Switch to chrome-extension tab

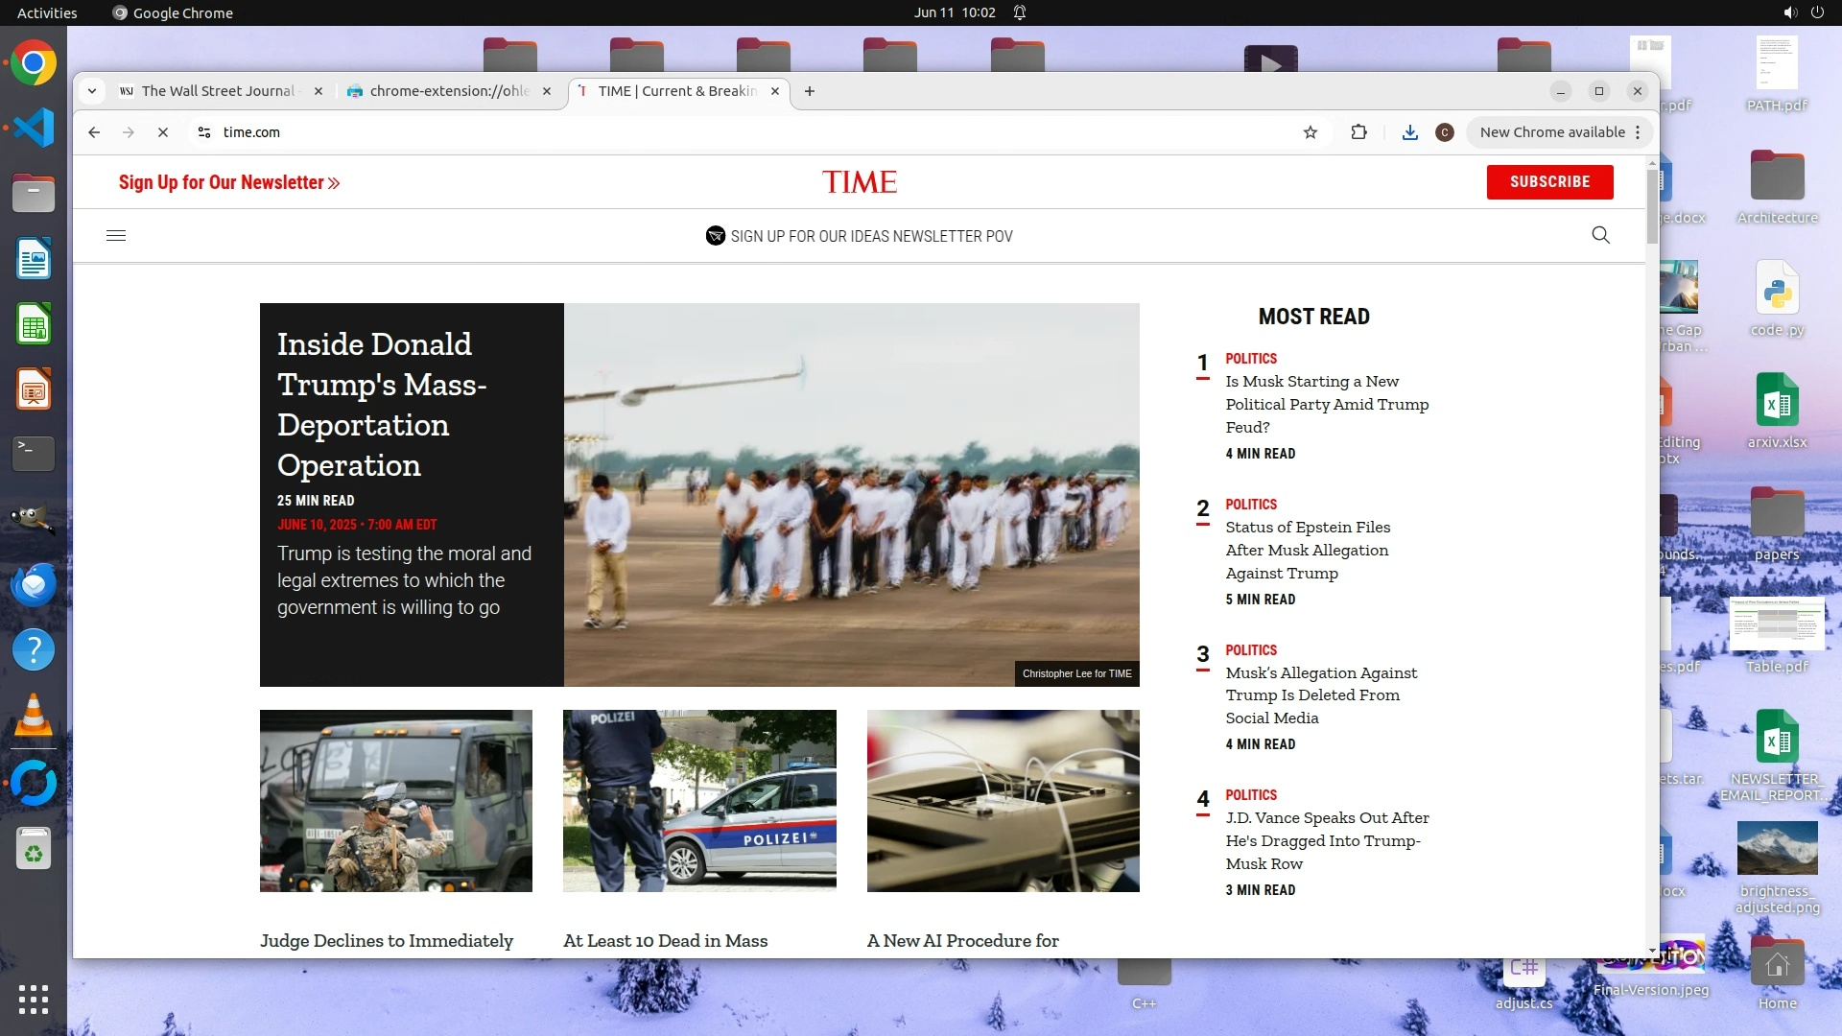coord(448,91)
